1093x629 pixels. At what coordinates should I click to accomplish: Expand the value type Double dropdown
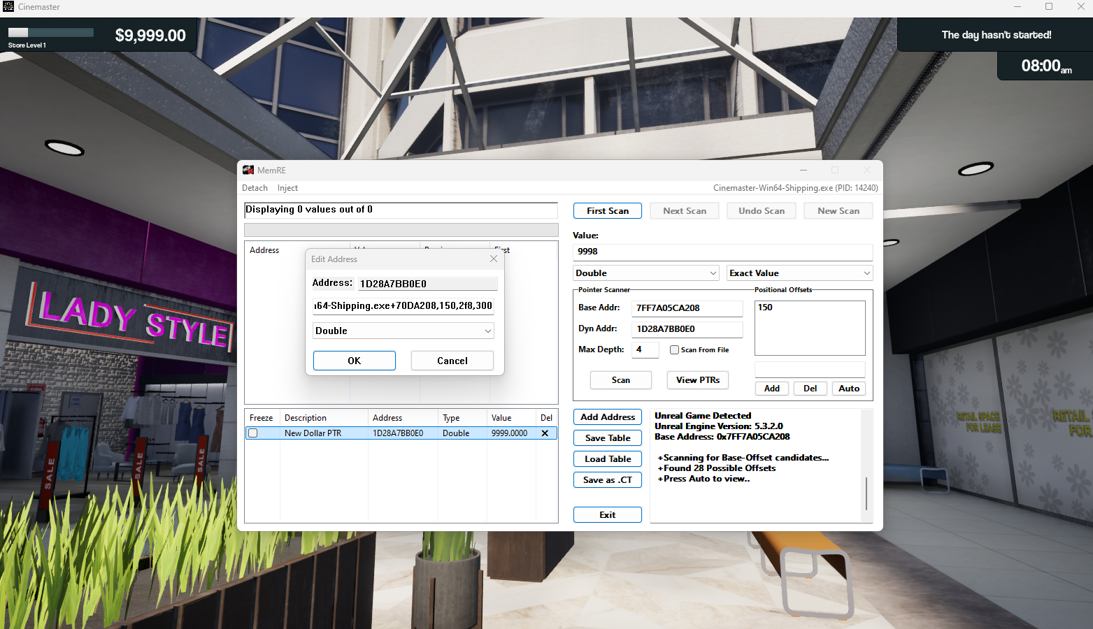pyautogui.click(x=646, y=273)
